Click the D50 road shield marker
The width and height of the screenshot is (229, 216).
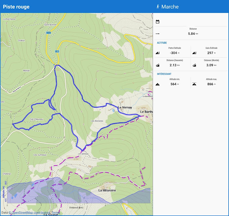[x=57, y=51]
